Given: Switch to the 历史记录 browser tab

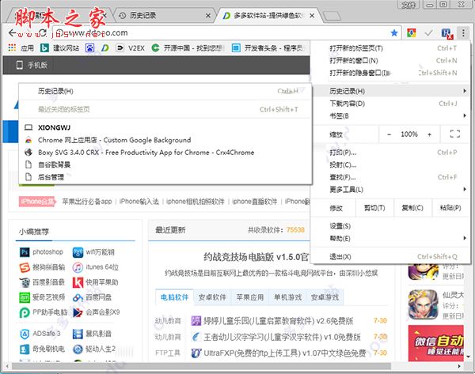Looking at the screenshot, I should click(x=164, y=16).
